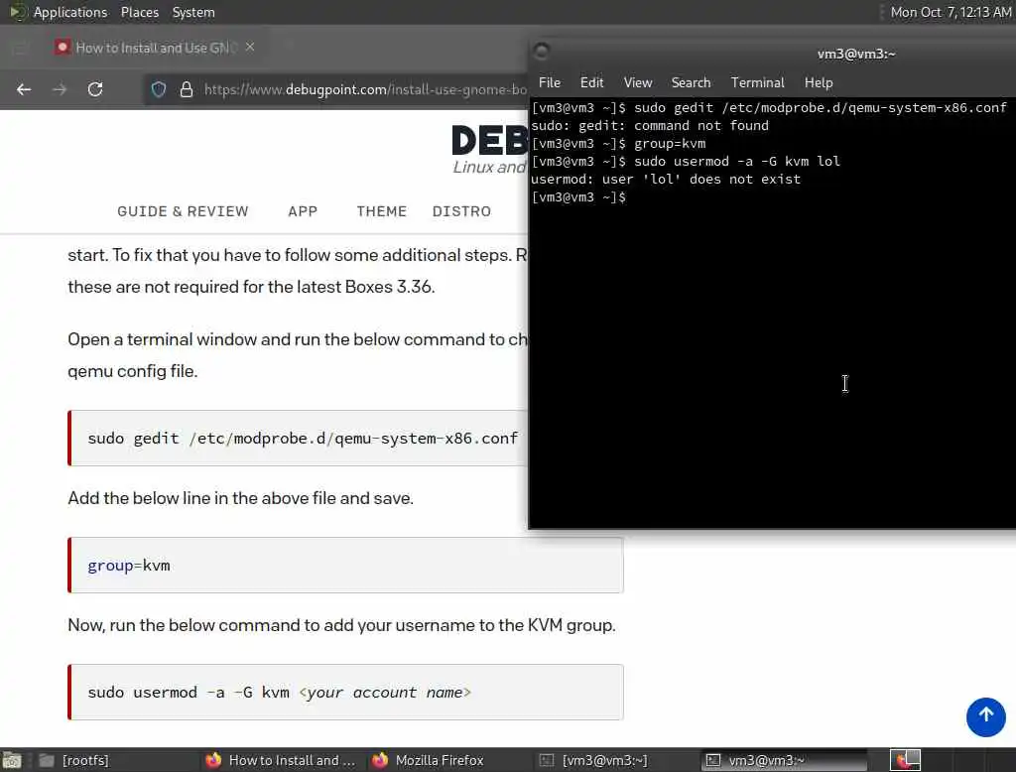This screenshot has height=772, width=1016.
Task: Click the tracking protection shield icon
Action: (x=159, y=89)
